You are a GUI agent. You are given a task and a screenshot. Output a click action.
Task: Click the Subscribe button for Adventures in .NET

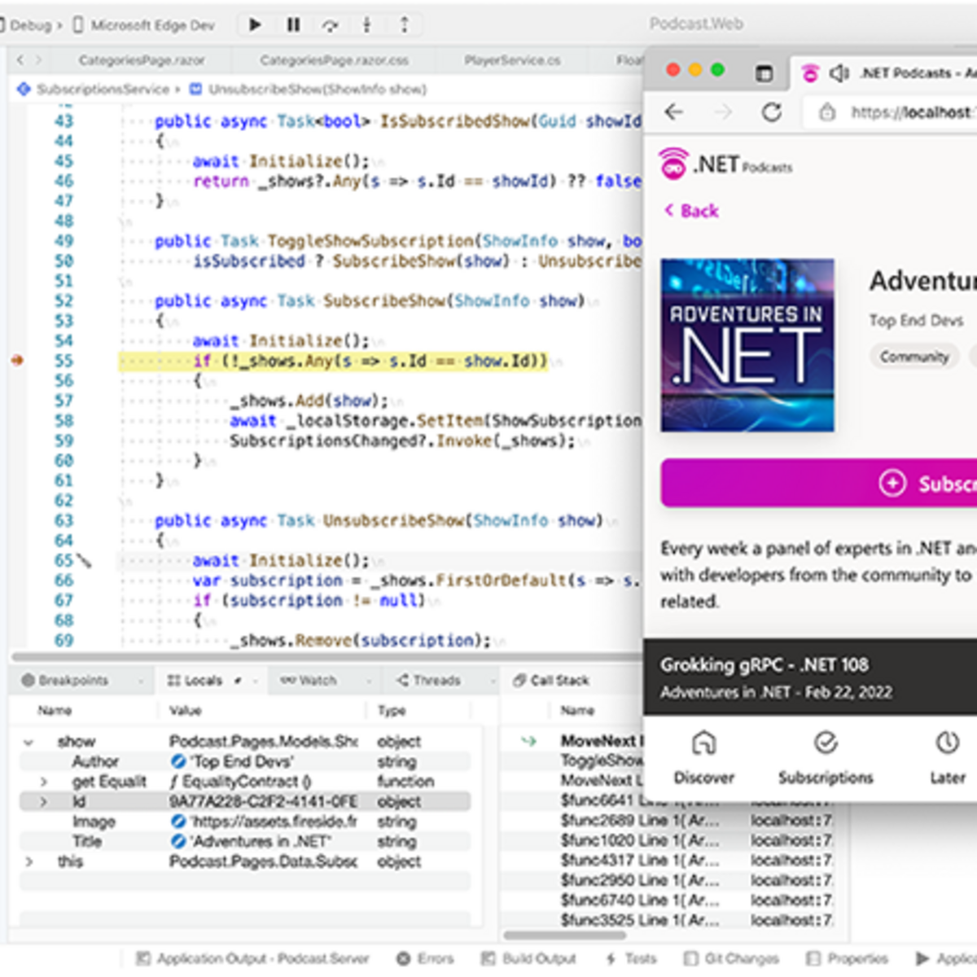tap(855, 483)
